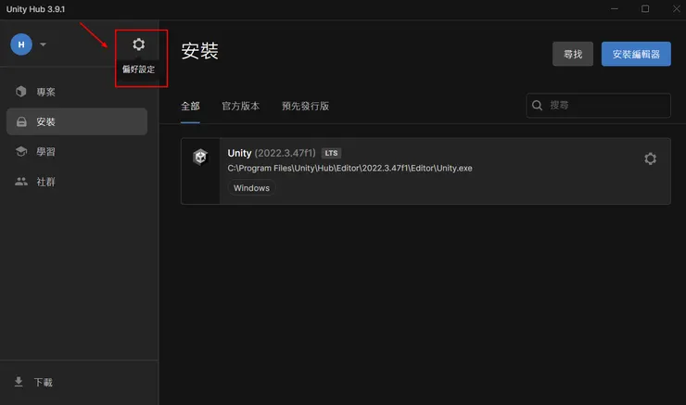The height and width of the screenshot is (405, 686).
Task: Switch to the 預先發行版 (Pre-releases) tab
Action: (305, 107)
